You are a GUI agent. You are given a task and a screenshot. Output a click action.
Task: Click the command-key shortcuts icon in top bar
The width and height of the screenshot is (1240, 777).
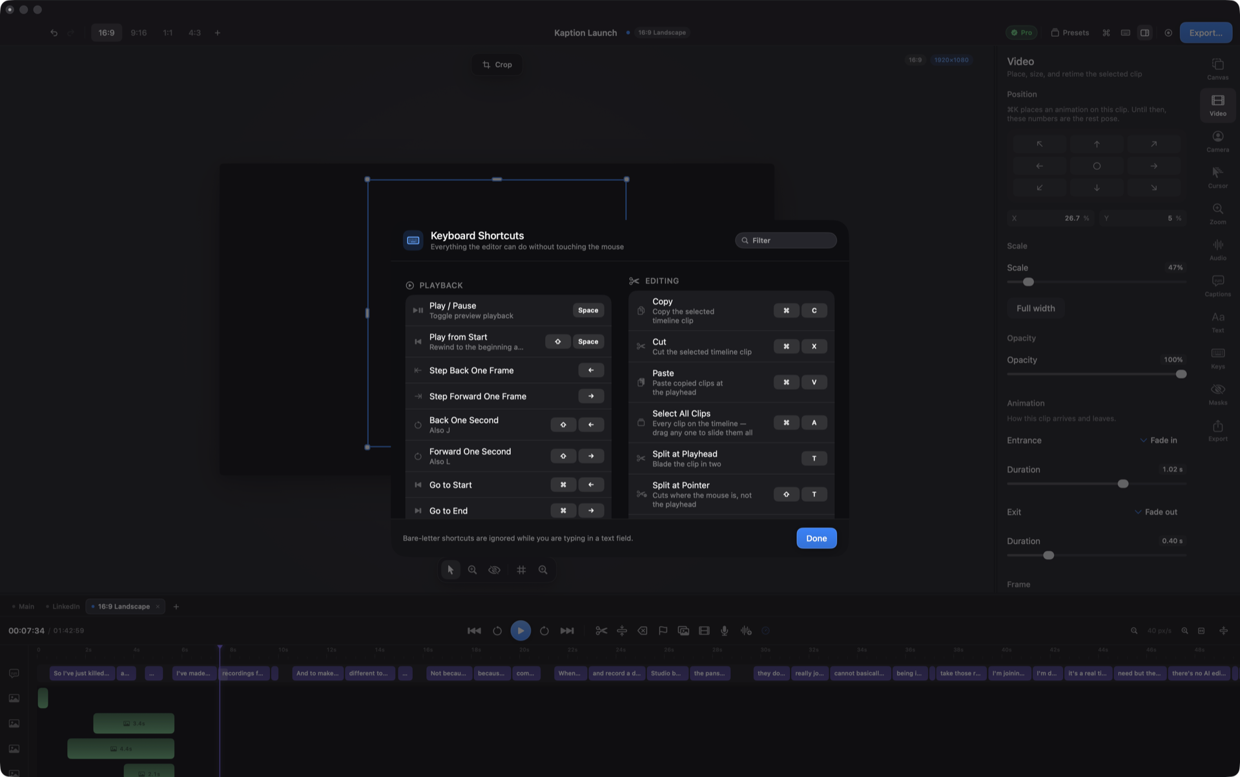(1106, 32)
